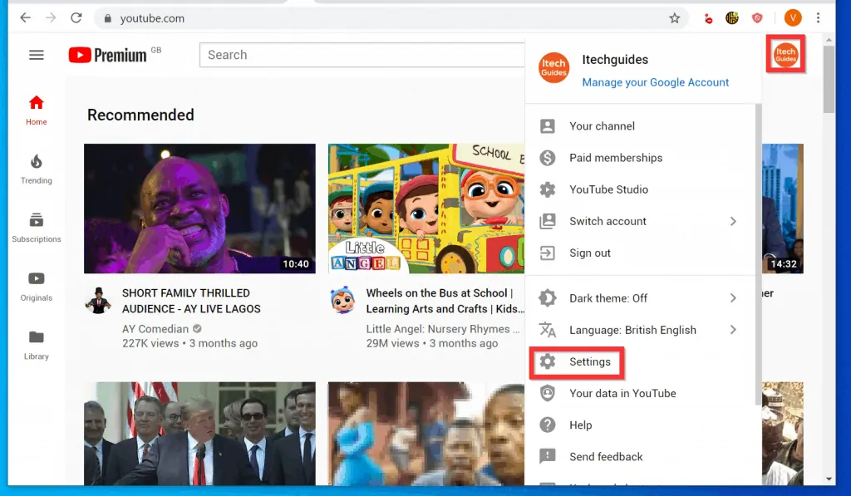The image size is (851, 496).
Task: Select Settings from the account menu
Action: coord(589,362)
